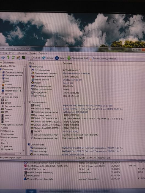Click the Бэкап toolbar button
Screen dimensions: 145x193
pyautogui.click(x=60, y=58)
